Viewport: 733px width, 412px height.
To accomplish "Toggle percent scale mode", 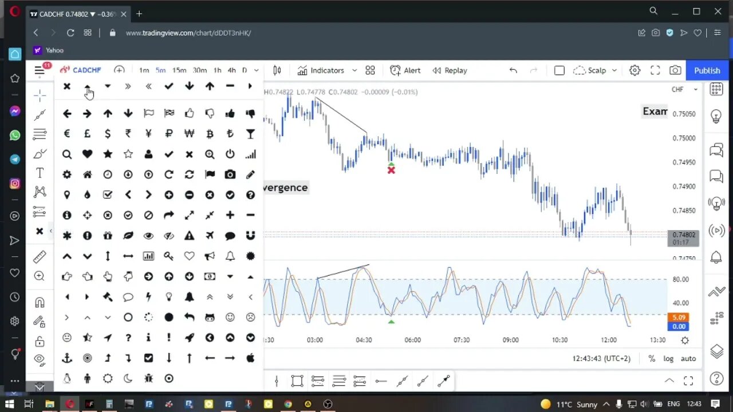I will [x=652, y=358].
